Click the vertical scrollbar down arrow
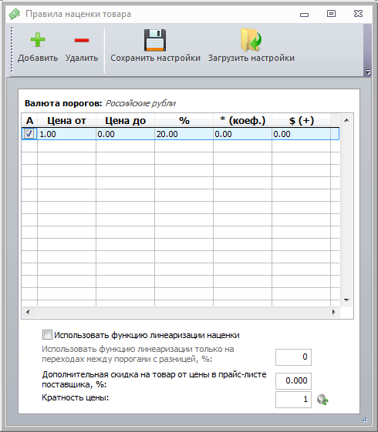378x432 pixels. tap(346, 300)
